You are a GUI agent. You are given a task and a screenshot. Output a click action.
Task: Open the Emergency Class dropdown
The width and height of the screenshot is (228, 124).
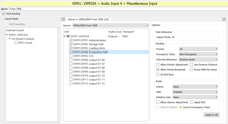coord(198,54)
